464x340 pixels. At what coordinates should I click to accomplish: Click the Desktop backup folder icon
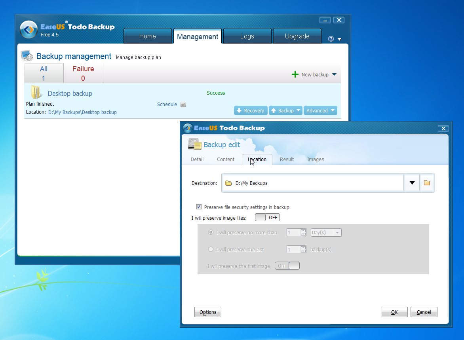(x=36, y=92)
